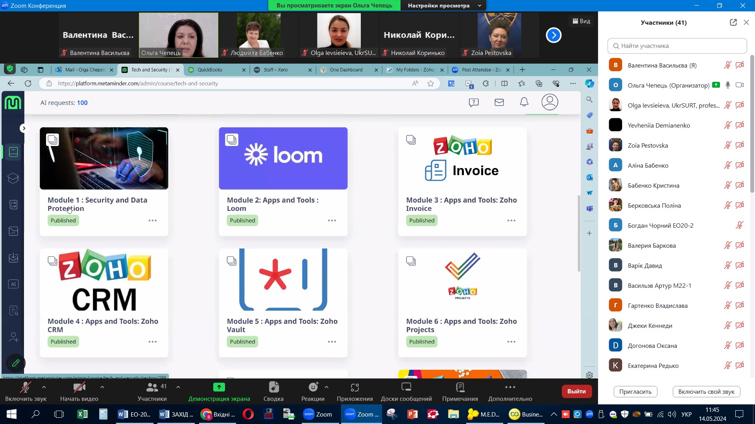Image resolution: width=755 pixels, height=424 pixels.
Task: Open Сводка summary tool
Action: [273, 391]
